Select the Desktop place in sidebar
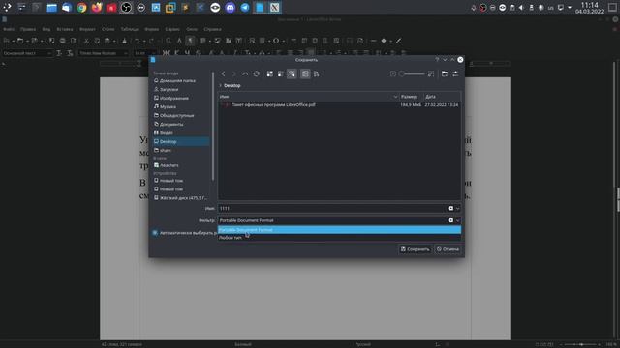The width and height of the screenshot is (620, 348). pos(181,141)
